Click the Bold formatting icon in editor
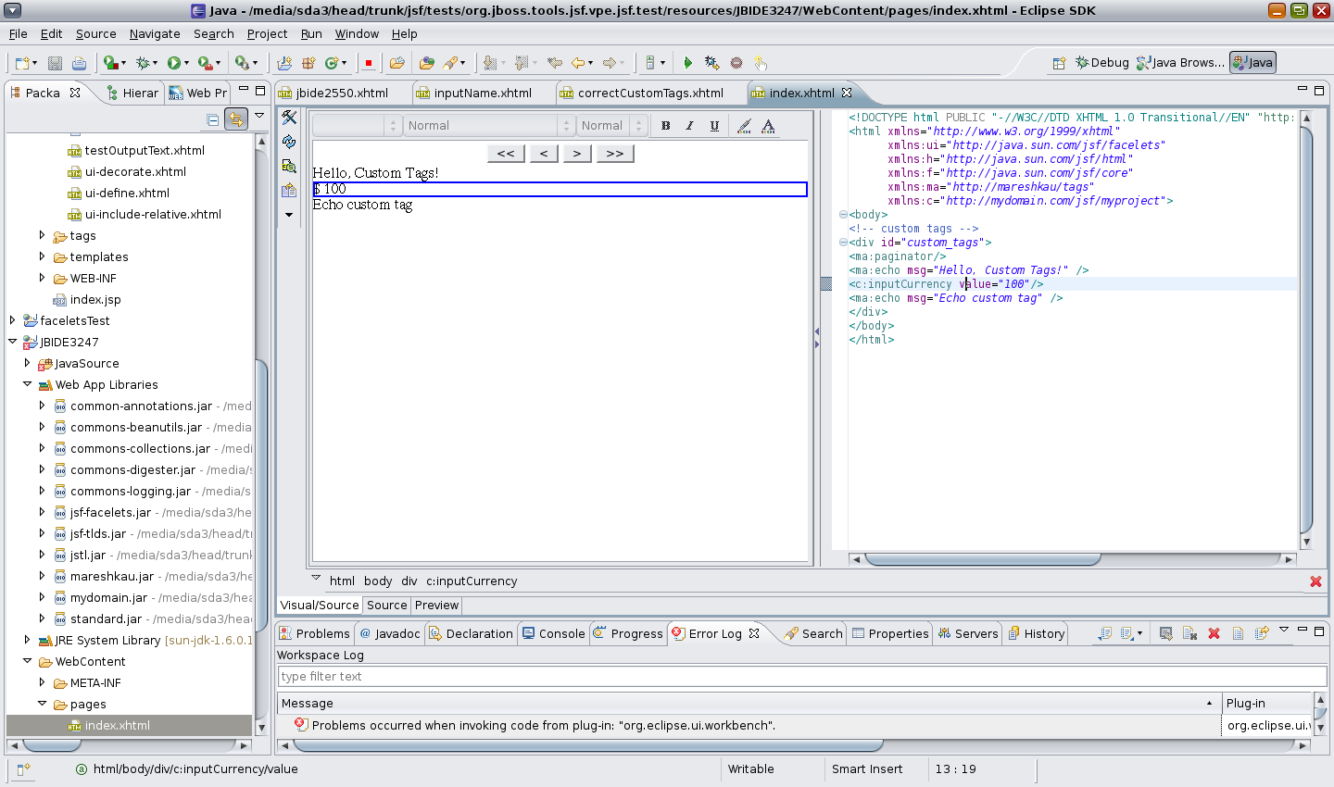The width and height of the screenshot is (1334, 787). (x=665, y=126)
